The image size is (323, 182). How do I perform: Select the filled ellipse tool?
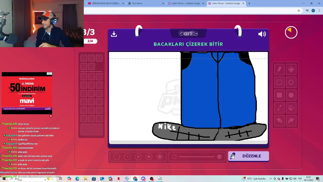tap(291, 95)
